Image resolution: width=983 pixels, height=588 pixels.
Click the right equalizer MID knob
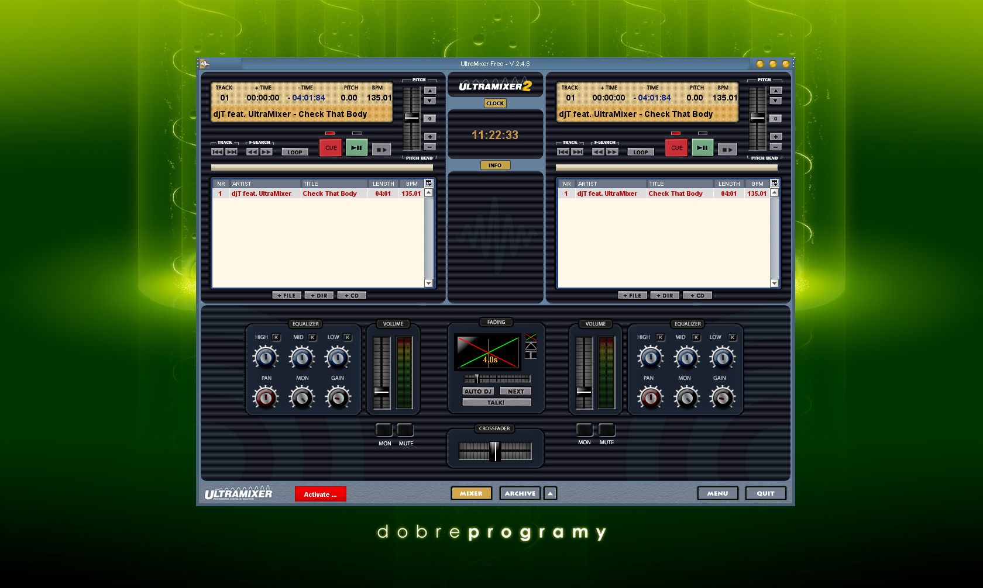686,357
